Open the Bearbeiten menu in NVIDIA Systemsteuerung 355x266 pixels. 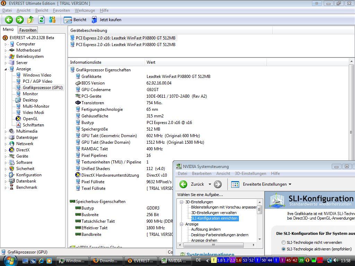(x=202, y=174)
